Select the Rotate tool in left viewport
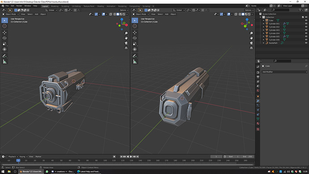Image resolution: width=309 pixels, height=174 pixels. [x=4, y=38]
